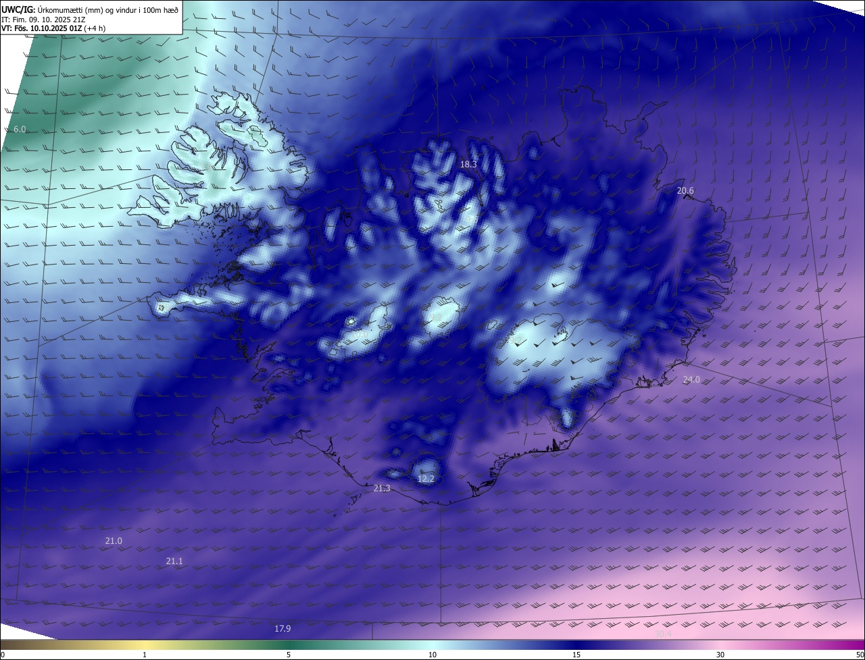Click the 6.0 value label on the map
Viewport: 865px width, 660px height.
click(20, 129)
